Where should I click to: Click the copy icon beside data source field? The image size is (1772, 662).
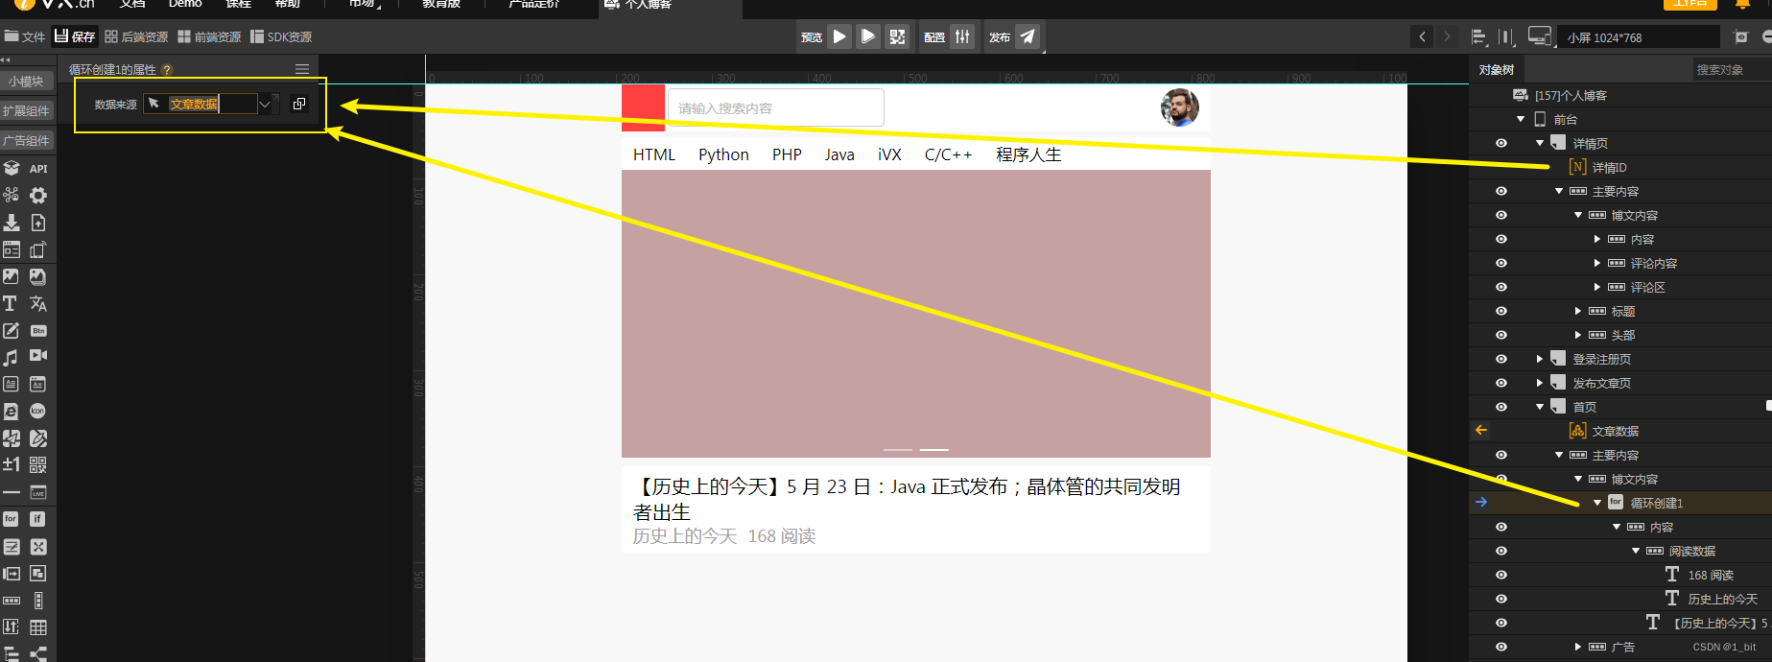pyautogui.click(x=299, y=104)
